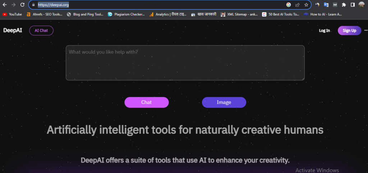Switch to the AI Chat tab
Viewport: 368px width, 173px height.
41,31
